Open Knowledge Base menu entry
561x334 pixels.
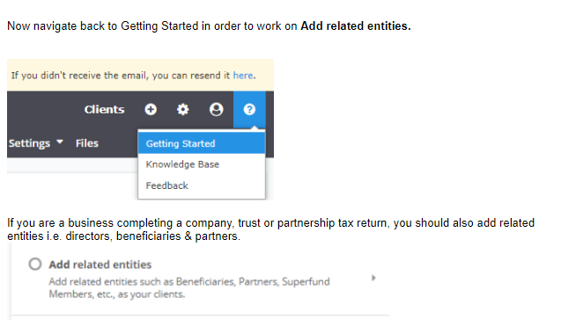[x=182, y=164]
